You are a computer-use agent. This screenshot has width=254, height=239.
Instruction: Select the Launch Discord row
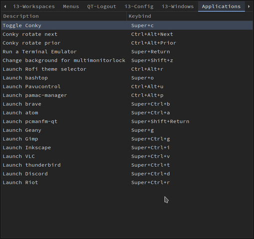(127, 174)
